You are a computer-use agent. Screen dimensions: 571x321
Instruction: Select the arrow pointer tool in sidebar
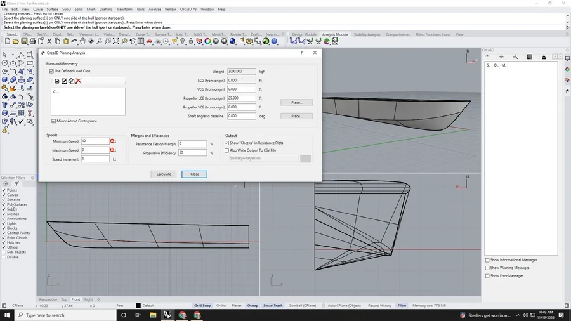4,55
